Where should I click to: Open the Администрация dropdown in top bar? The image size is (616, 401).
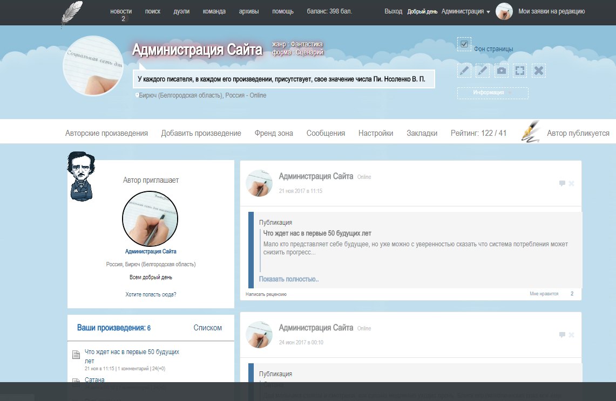coord(465,11)
